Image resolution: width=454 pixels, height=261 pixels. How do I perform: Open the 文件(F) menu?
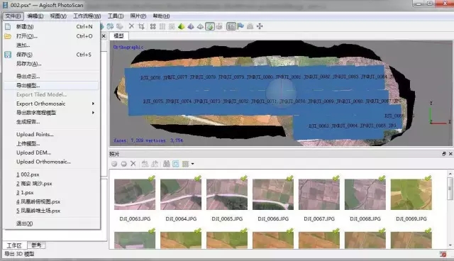[13, 16]
